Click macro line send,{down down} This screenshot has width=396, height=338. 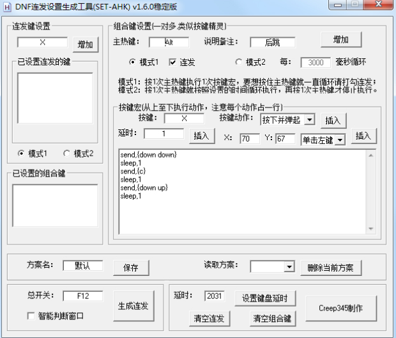pyautogui.click(x=148, y=155)
